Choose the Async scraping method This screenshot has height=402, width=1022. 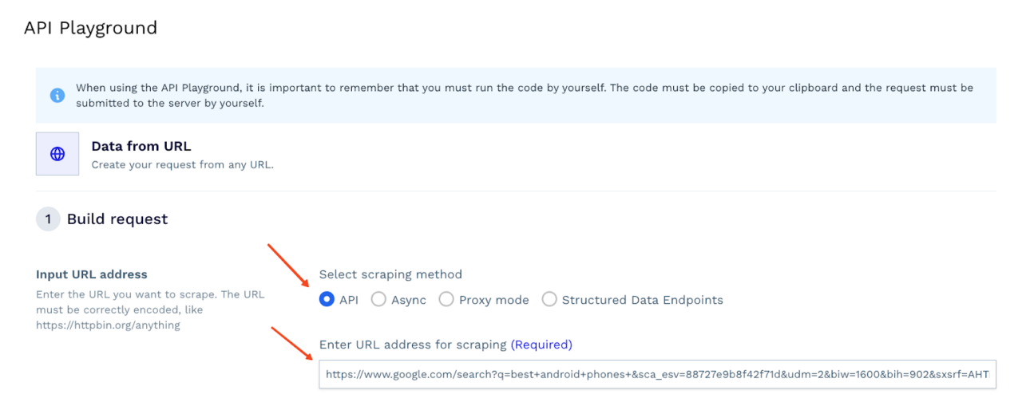378,300
